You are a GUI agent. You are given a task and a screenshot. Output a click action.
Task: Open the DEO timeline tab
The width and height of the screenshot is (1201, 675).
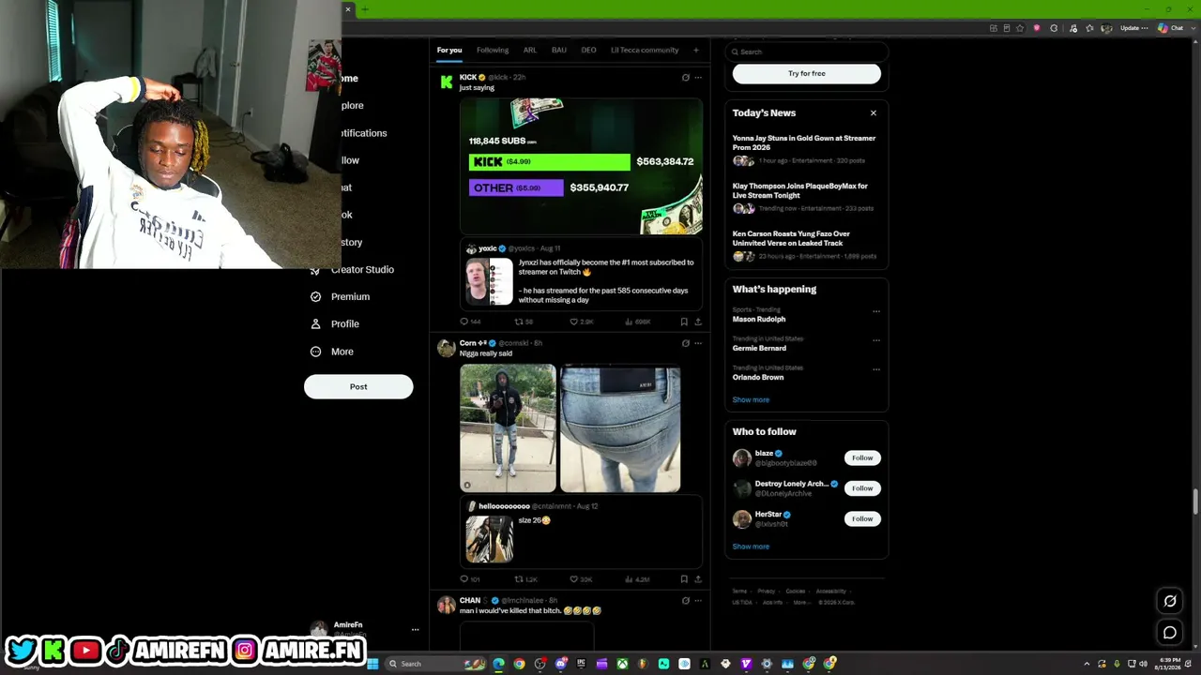pyautogui.click(x=588, y=50)
